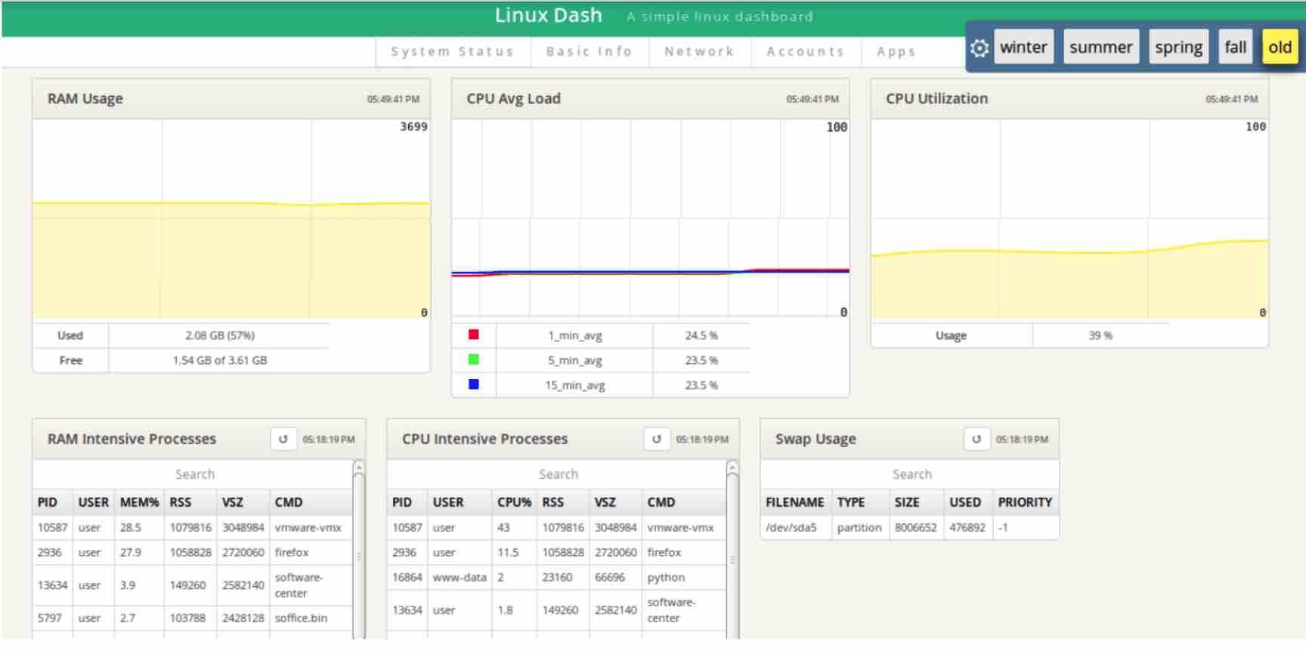Sort CPU processes by CPU% column
1306x651 pixels.
click(514, 502)
